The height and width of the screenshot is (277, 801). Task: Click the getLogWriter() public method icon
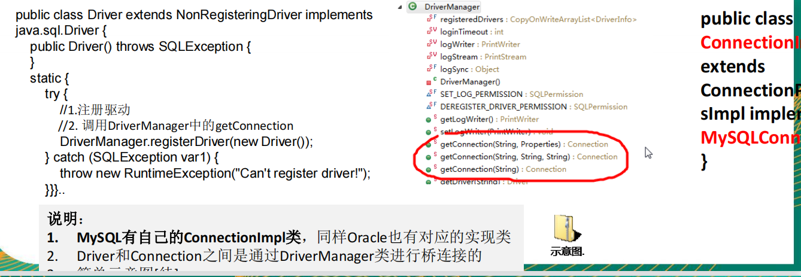pos(430,119)
